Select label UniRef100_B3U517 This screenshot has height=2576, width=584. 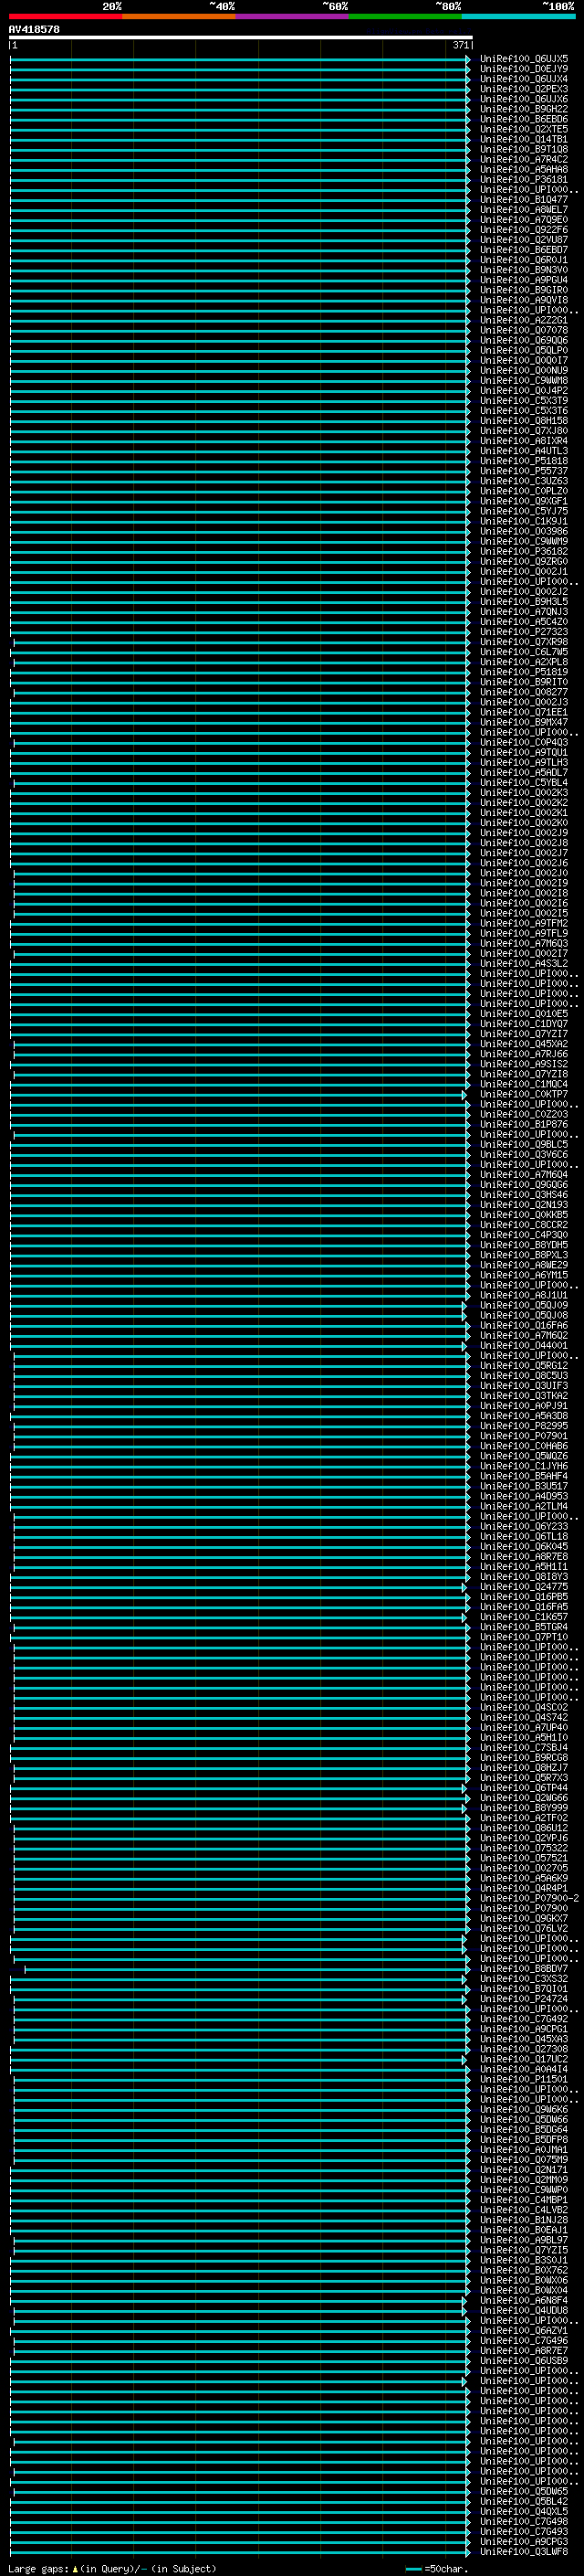(524, 1486)
